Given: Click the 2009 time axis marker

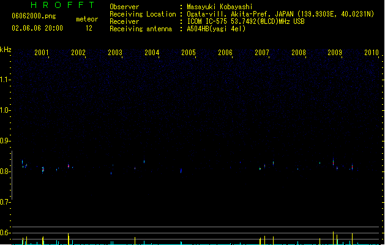Looking at the screenshot, I should point(335,52).
